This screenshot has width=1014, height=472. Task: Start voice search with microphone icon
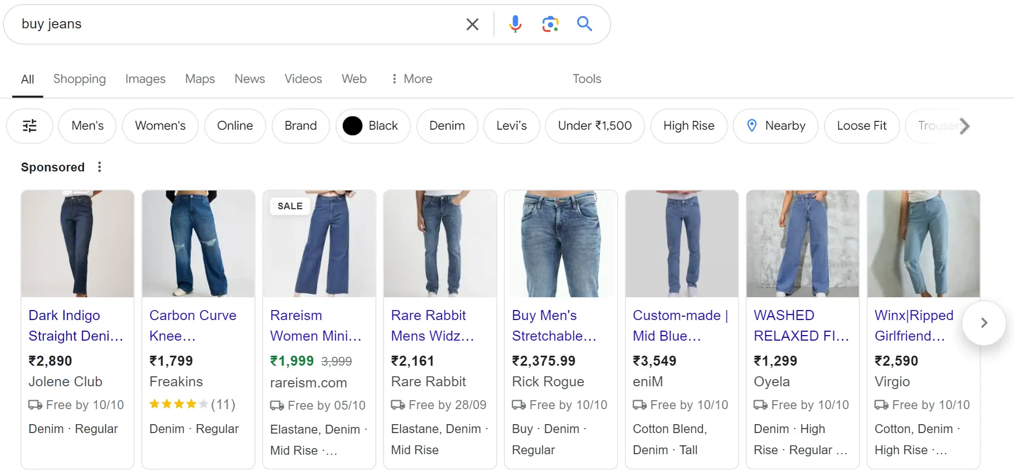[x=515, y=24]
